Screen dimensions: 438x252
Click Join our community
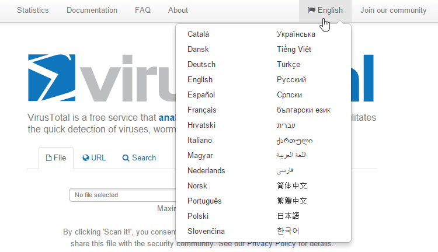pyautogui.click(x=393, y=10)
